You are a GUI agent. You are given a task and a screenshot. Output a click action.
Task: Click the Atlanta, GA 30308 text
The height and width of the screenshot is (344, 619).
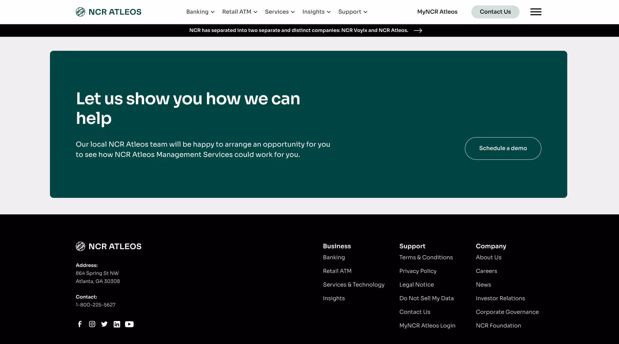point(98,281)
